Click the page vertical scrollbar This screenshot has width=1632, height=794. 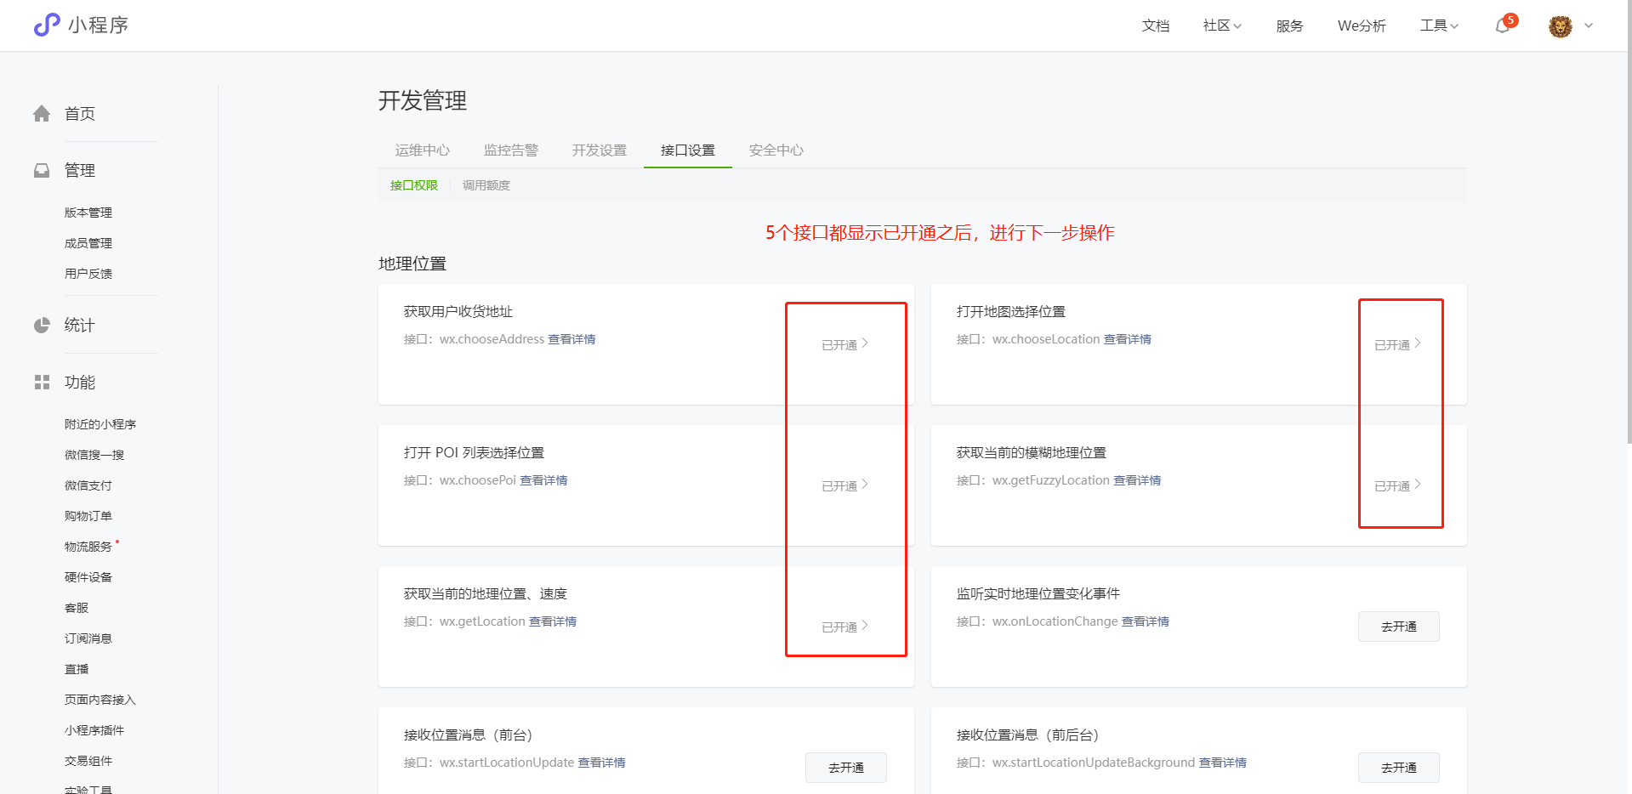click(1626, 255)
